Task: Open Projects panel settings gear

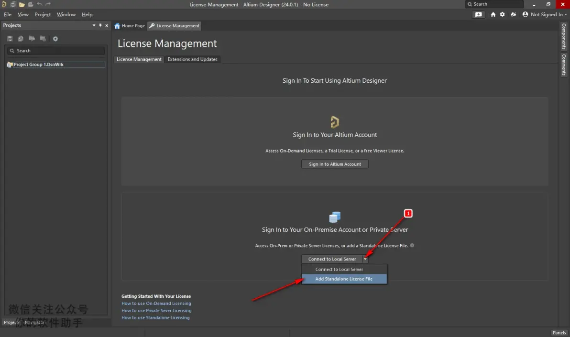Action: (55, 39)
